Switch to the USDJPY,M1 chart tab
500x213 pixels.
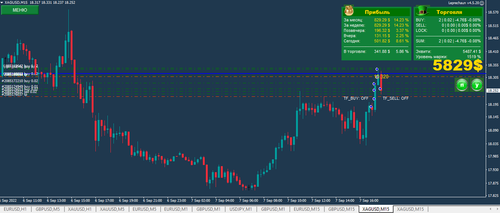241,209
